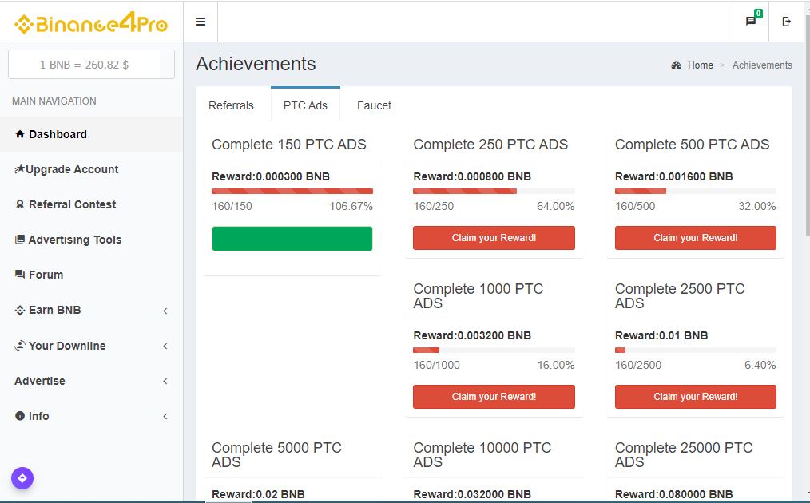Click the BNB price field

pyautogui.click(x=85, y=65)
